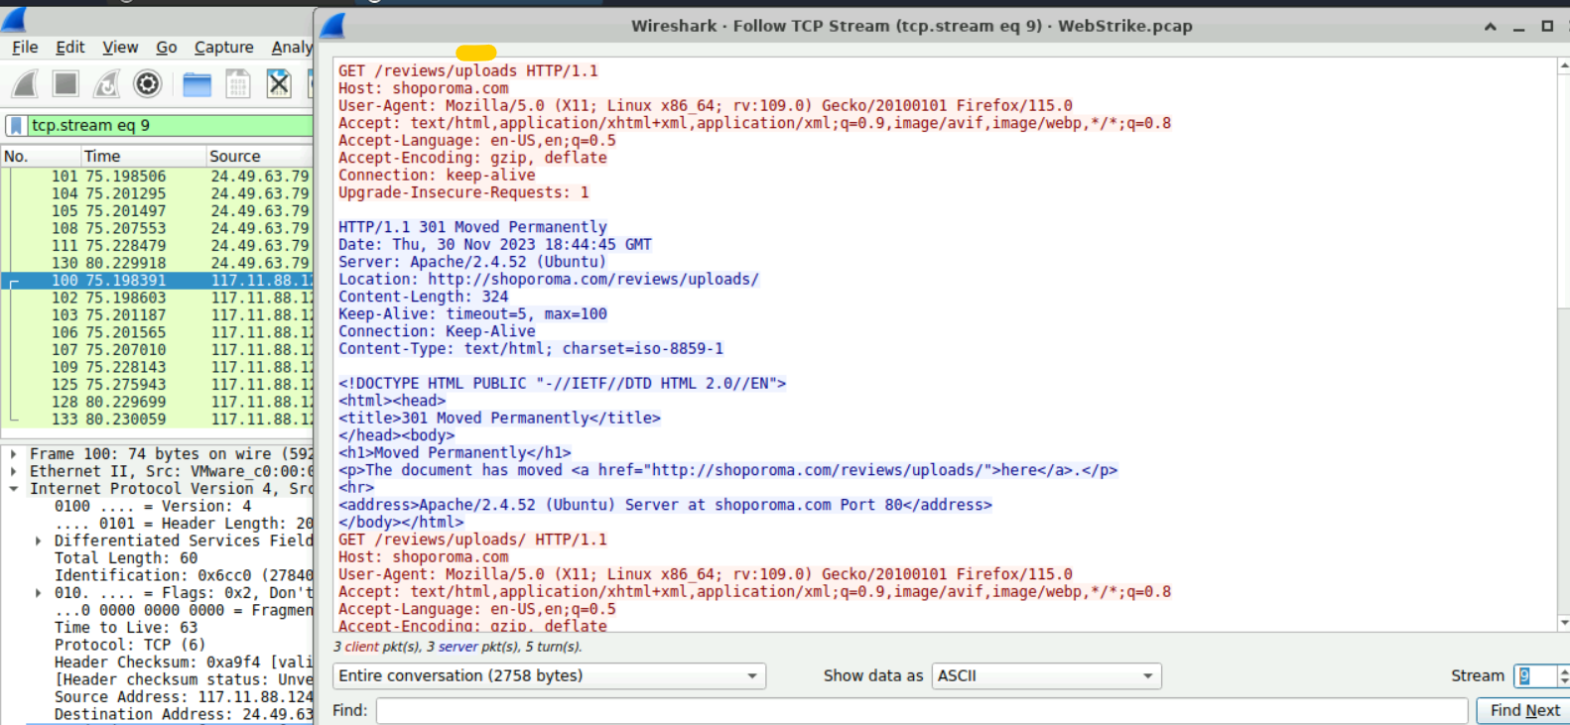Click the save capture file icon
Screen dimensions: 1570x725
coord(238,84)
